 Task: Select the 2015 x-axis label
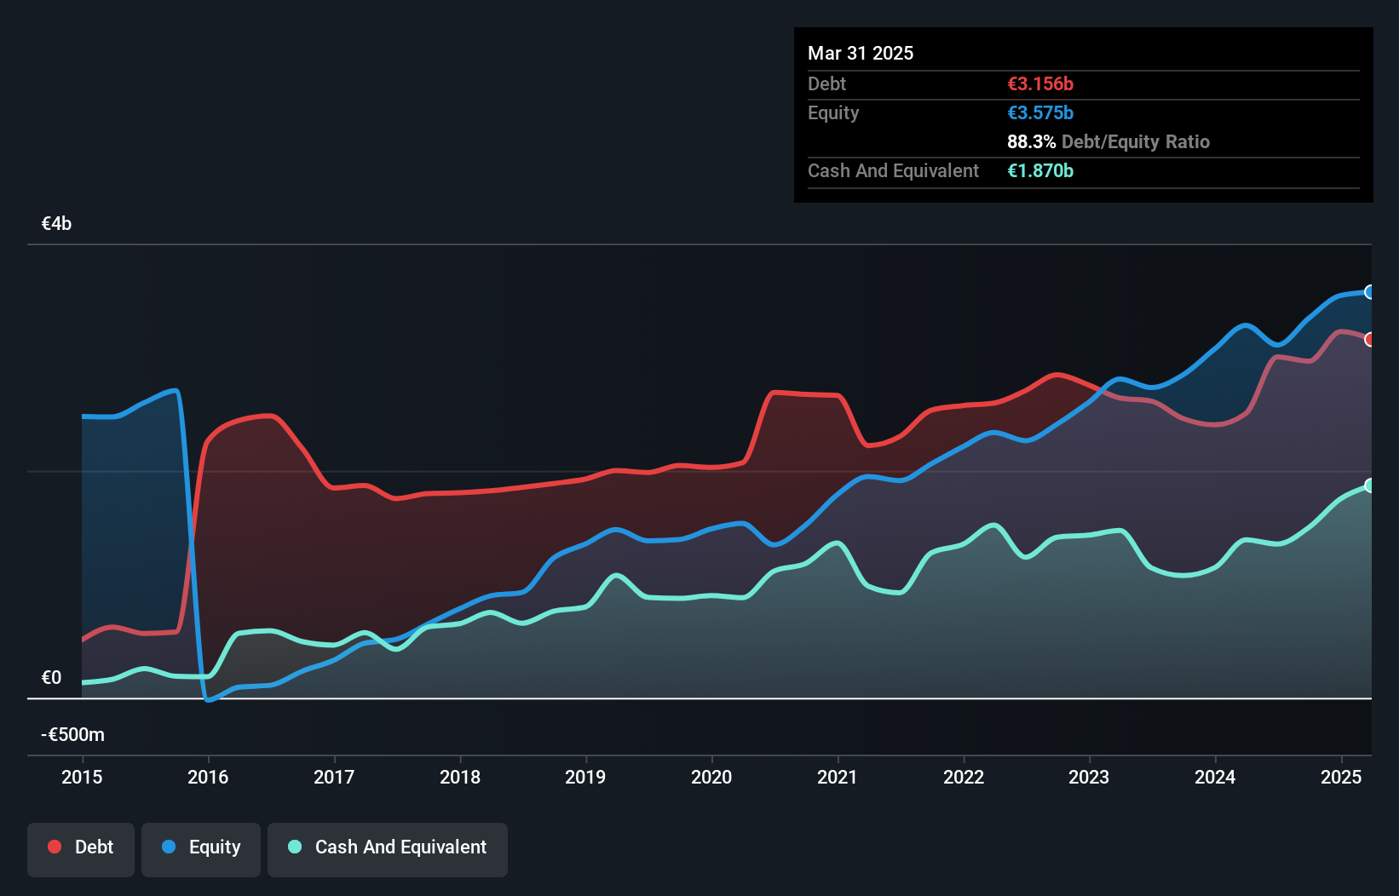pyautogui.click(x=82, y=777)
